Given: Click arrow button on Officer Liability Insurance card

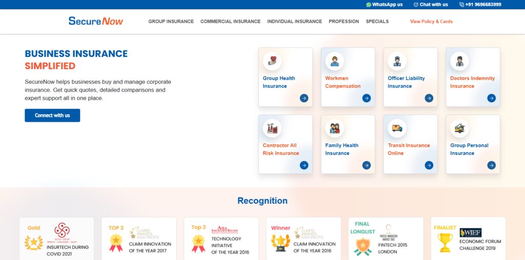Looking at the screenshot, I should (429, 98).
